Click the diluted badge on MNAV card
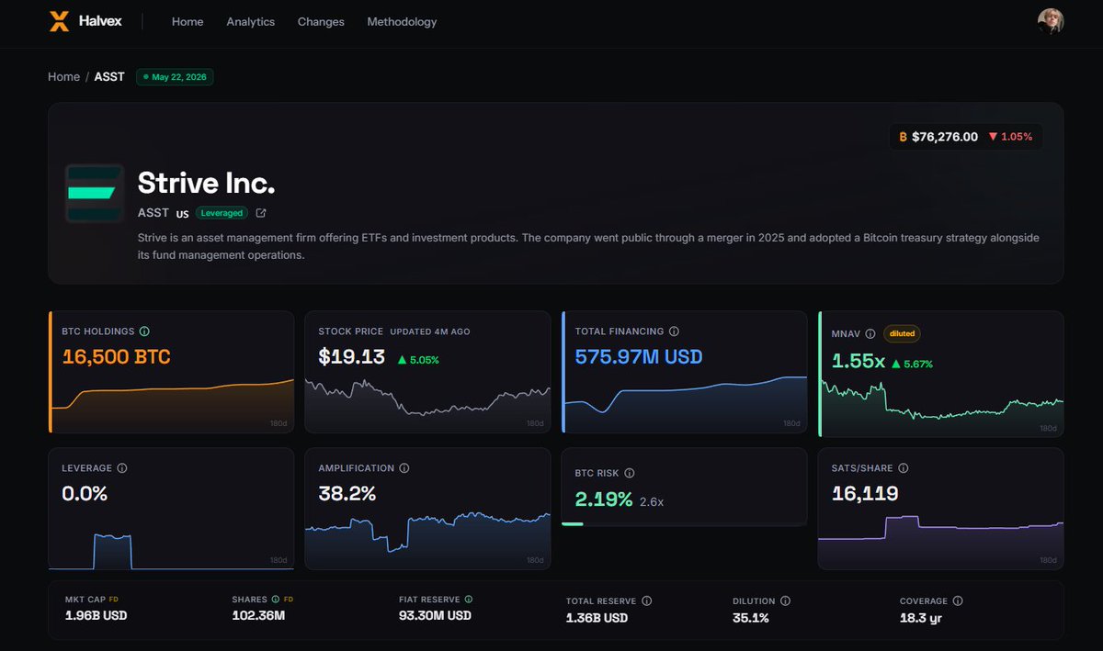This screenshot has height=651, width=1103. coord(902,334)
